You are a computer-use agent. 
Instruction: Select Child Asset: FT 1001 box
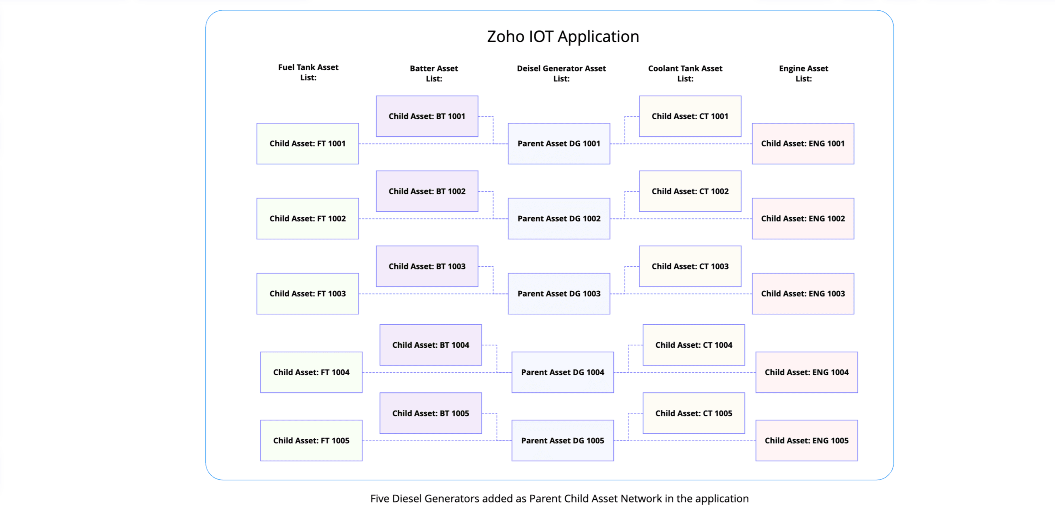(307, 143)
